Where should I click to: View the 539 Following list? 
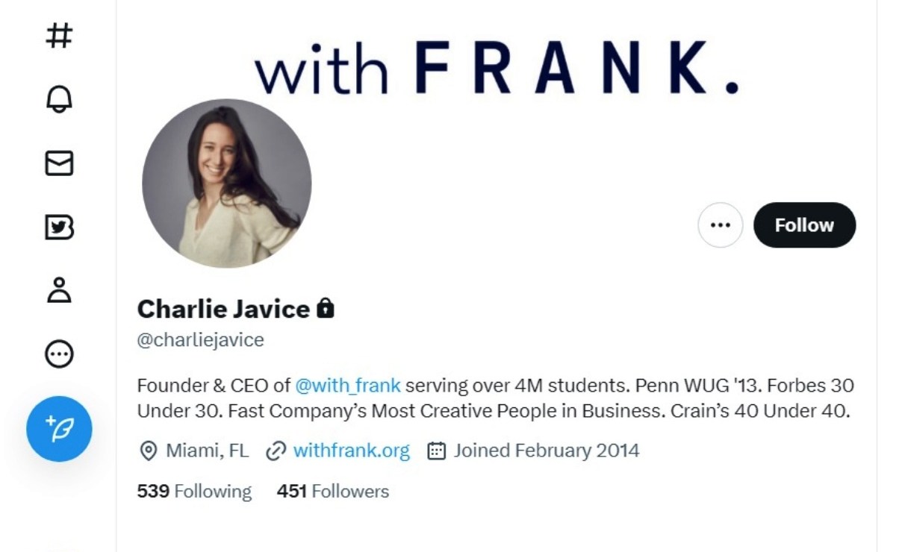pyautogui.click(x=194, y=491)
